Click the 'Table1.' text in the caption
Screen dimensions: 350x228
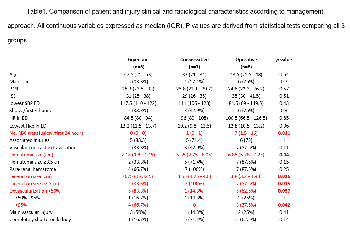36,12
